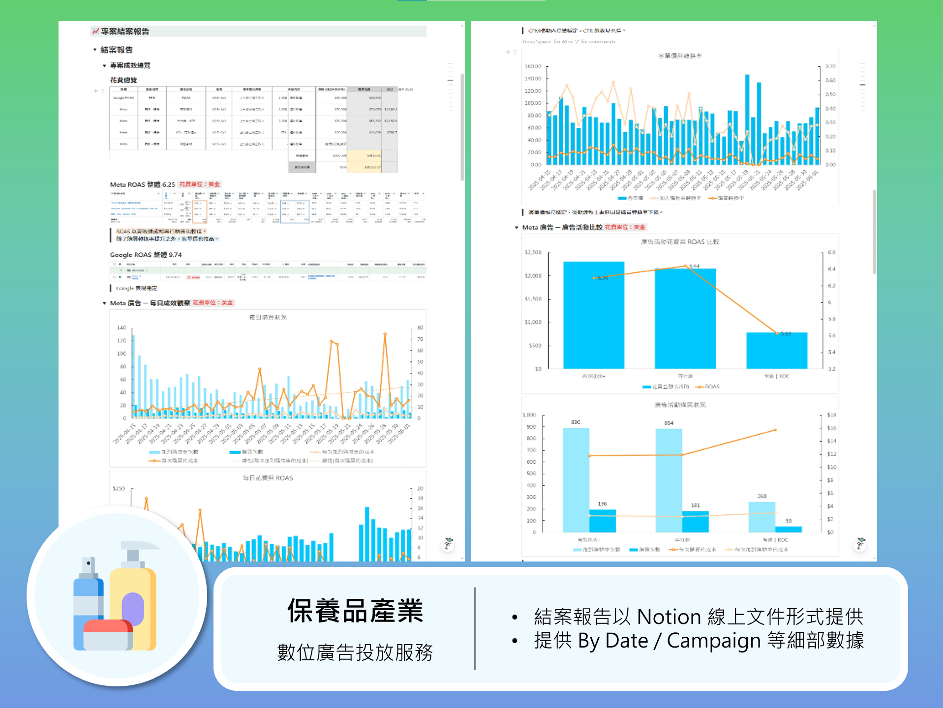Click the empty block 'Press space for AI' placeholder
Image resolution: width=943 pixels, height=708 pixels.
[x=569, y=42]
